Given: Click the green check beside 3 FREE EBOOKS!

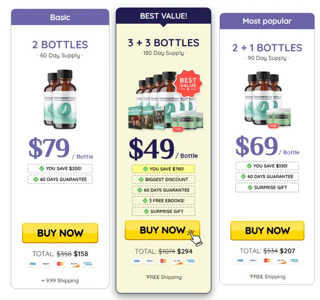Looking at the screenshot, I should tap(145, 201).
